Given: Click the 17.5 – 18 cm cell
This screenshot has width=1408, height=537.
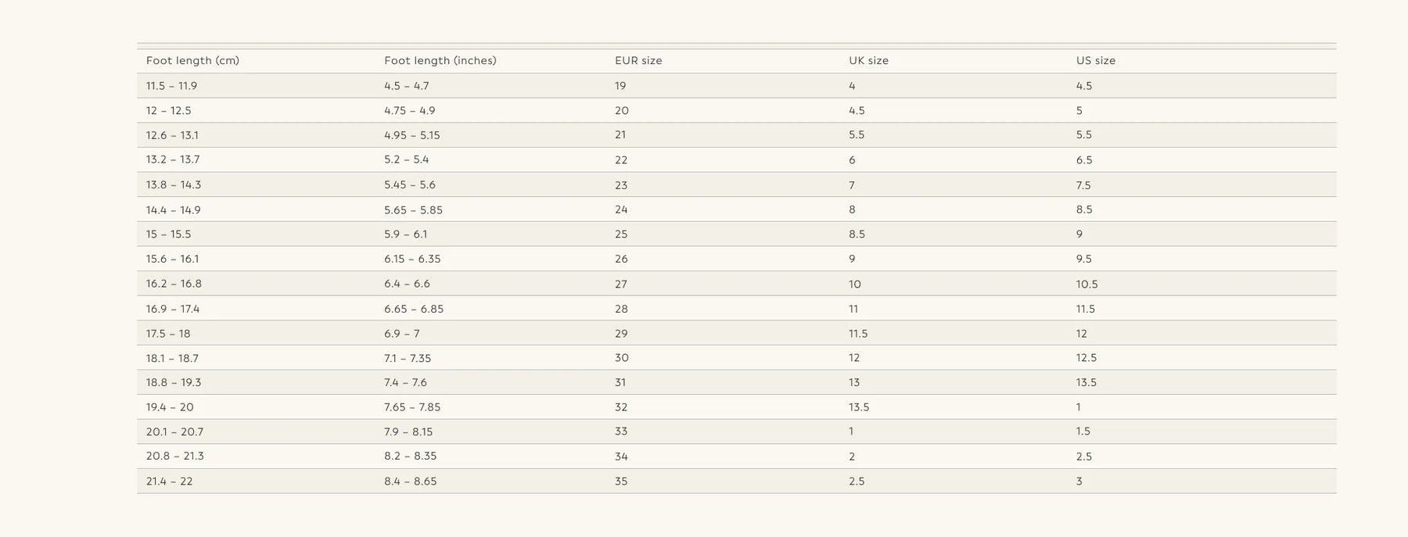Looking at the screenshot, I should [168, 334].
